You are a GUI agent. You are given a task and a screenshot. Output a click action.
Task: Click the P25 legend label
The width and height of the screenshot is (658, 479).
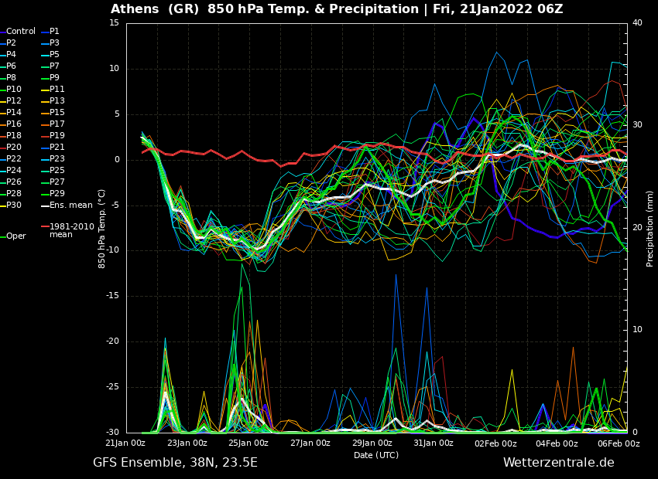coord(57,171)
